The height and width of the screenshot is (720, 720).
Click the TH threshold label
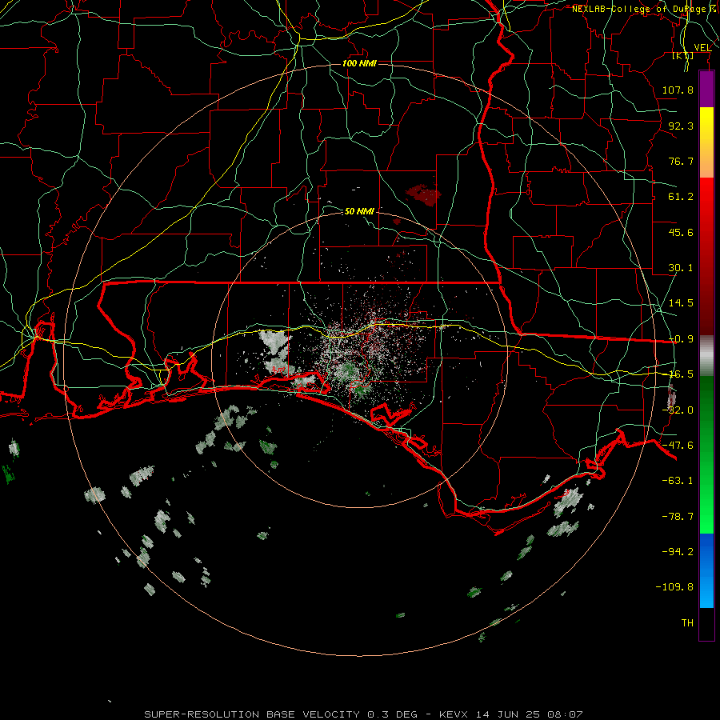pyautogui.click(x=687, y=623)
